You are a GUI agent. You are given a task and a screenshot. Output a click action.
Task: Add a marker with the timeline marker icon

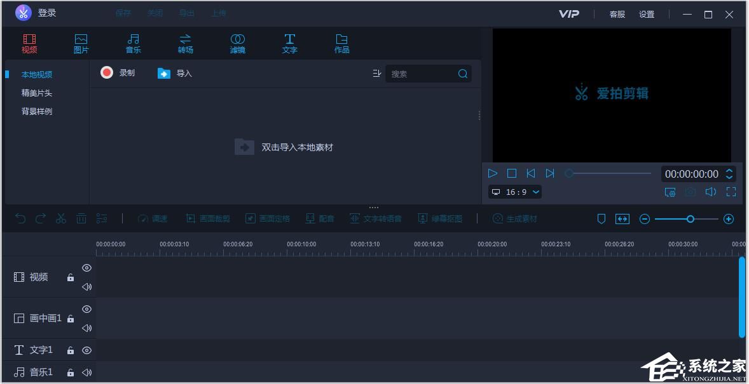point(601,219)
